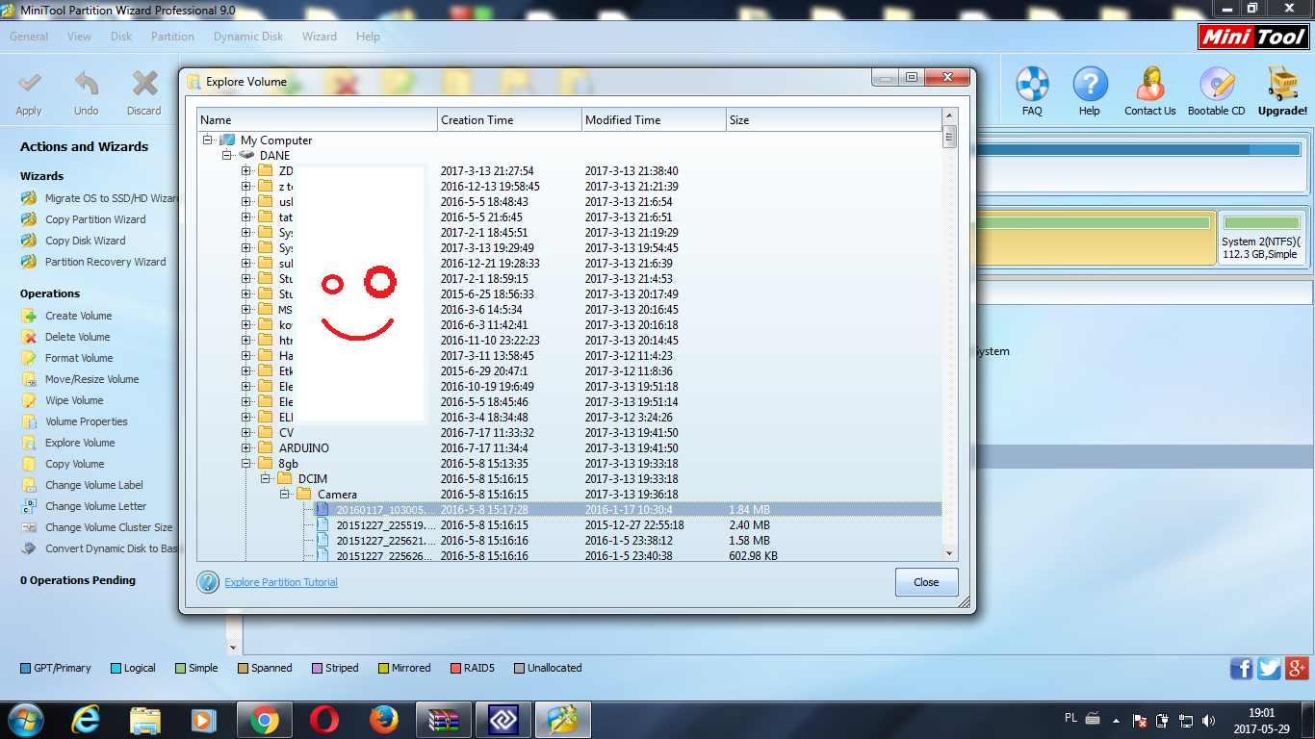The image size is (1315, 739).
Task: Open the Explore Partition Tutorial link
Action: [281, 582]
